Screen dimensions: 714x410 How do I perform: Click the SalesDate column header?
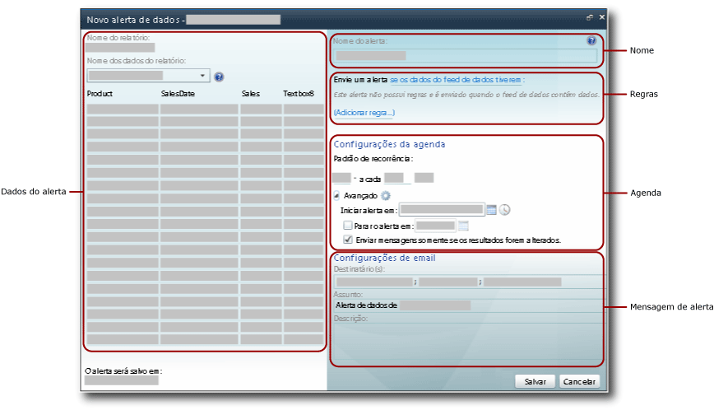tap(178, 95)
